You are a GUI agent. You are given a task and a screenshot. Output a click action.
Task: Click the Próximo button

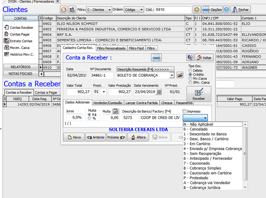tap(116, 137)
